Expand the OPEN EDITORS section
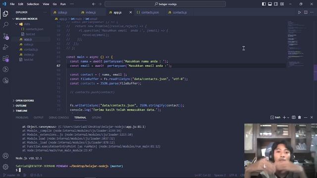This screenshot has height=178, width=317. pos(25,100)
